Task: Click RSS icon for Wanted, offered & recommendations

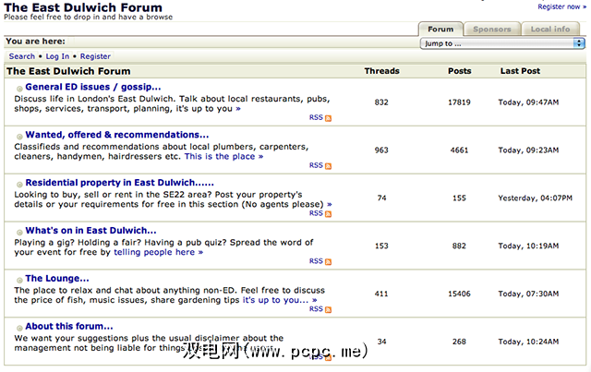Action: tap(328, 166)
